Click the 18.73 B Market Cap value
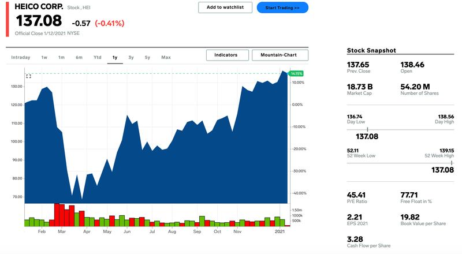This screenshot has width=462, height=254. 360,87
